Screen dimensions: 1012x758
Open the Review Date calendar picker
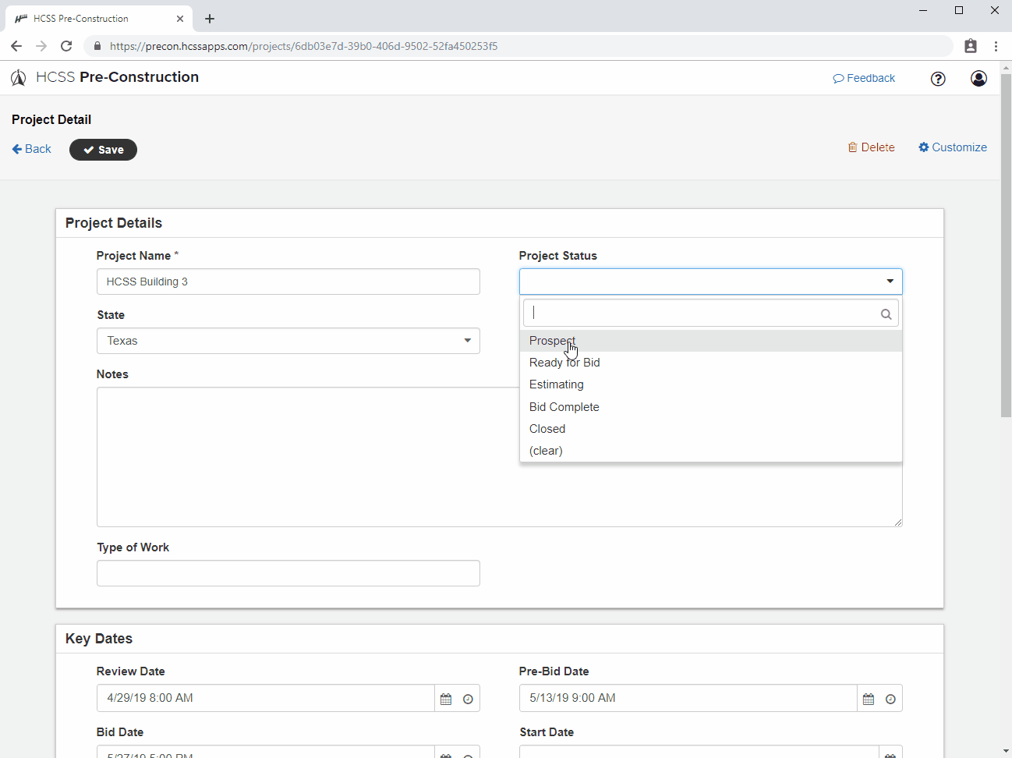click(x=445, y=698)
